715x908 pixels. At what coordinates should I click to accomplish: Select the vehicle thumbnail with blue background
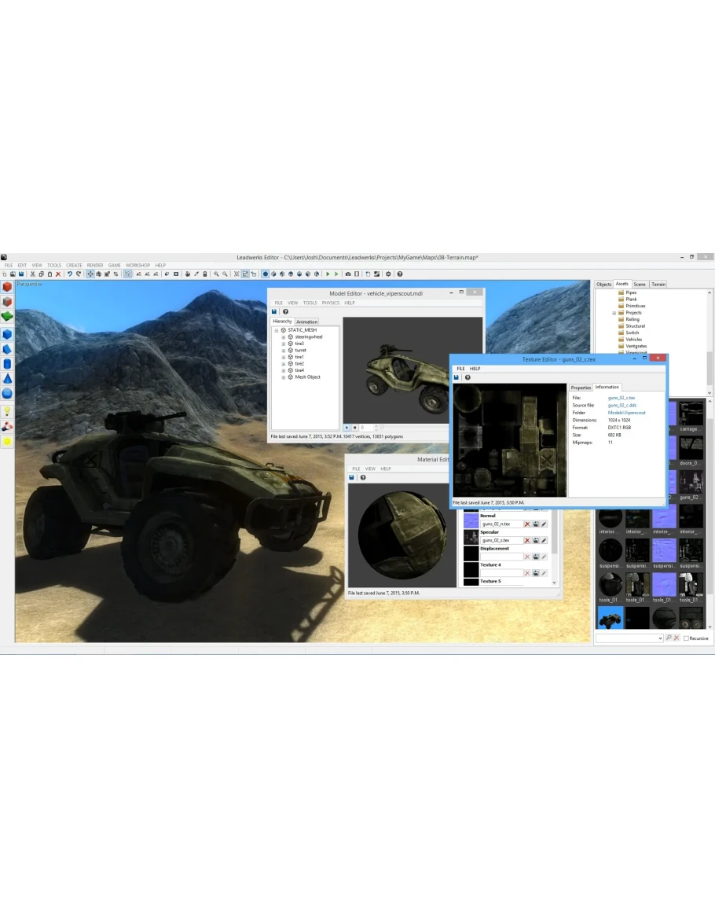coord(610,617)
